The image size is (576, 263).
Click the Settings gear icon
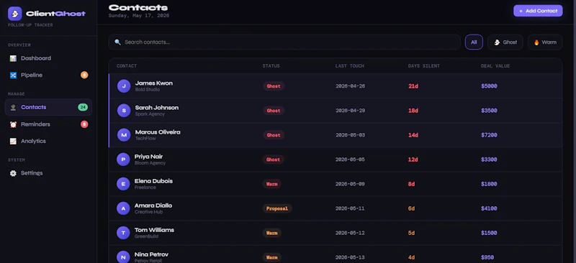[13, 173]
